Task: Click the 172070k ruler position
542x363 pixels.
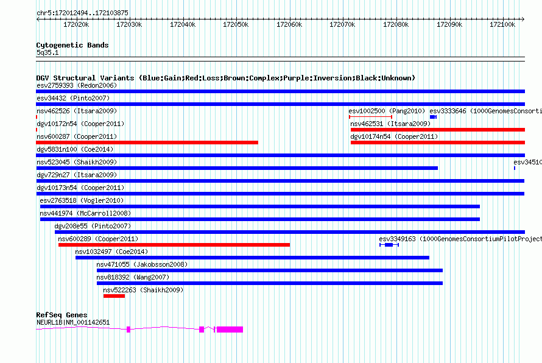Action: (x=342, y=24)
